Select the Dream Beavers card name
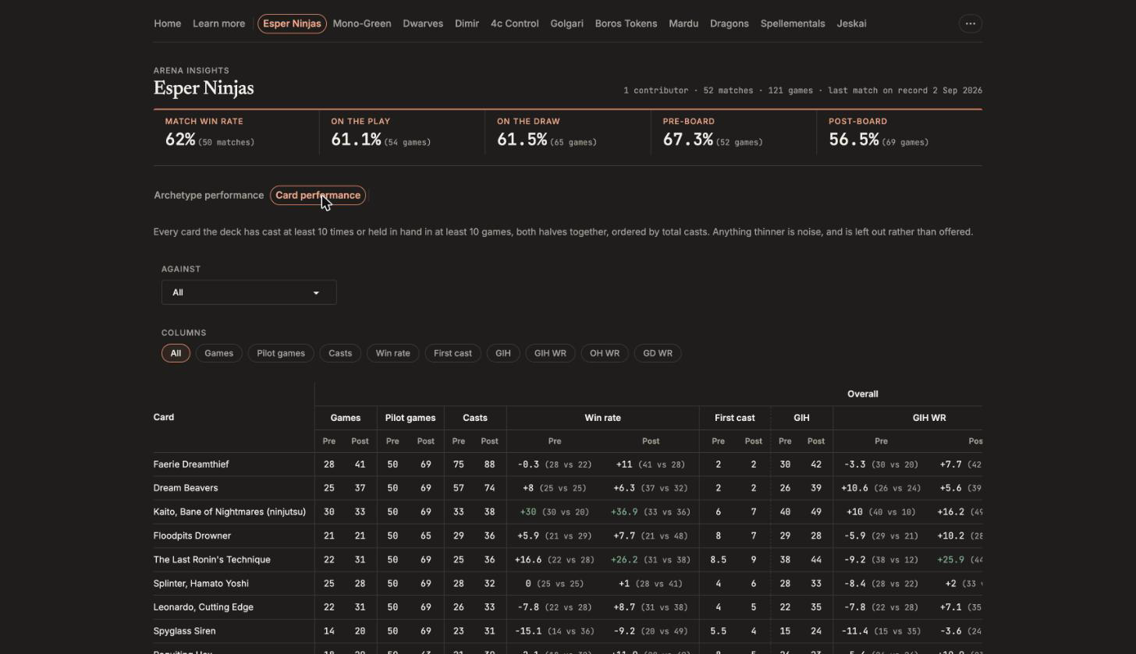This screenshot has width=1136, height=654. tap(186, 488)
